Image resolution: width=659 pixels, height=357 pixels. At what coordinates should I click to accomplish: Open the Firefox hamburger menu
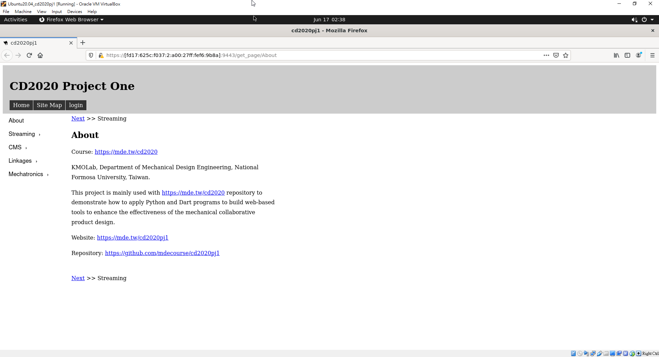point(652,55)
